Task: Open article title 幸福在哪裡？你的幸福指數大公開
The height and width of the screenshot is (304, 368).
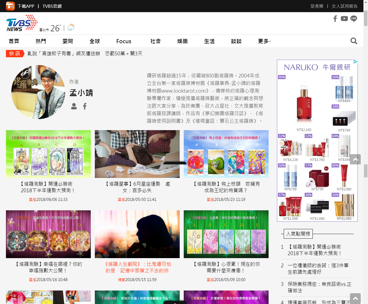Action: click(48, 267)
